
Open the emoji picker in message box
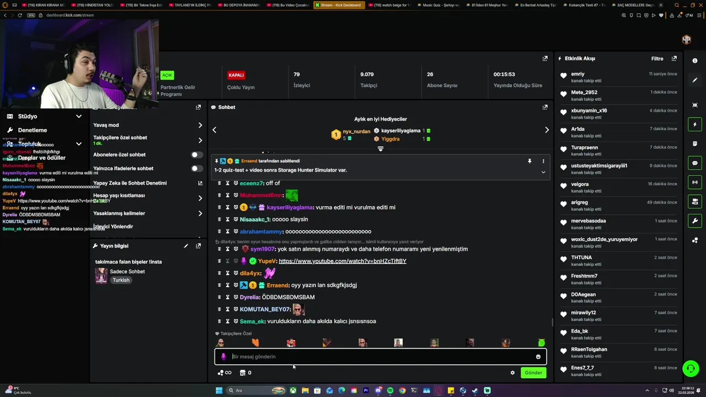pos(538,357)
